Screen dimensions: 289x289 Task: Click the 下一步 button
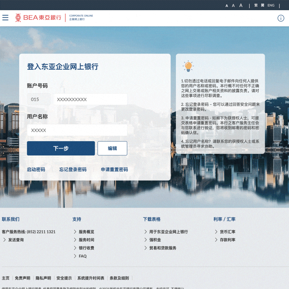[61, 148]
